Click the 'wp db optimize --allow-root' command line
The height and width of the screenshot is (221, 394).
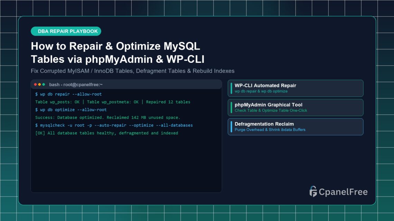tap(71, 110)
